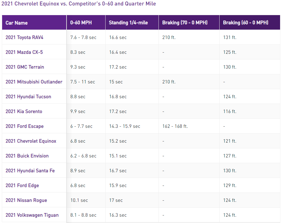
Task: Open the 2021 Kia Sorento link
Action: [x=24, y=111]
